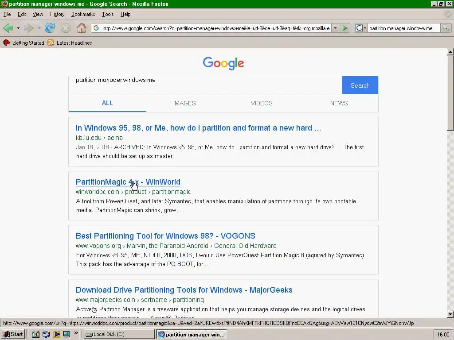
Task: Open the search engine selector dropdown
Action: tap(361, 28)
